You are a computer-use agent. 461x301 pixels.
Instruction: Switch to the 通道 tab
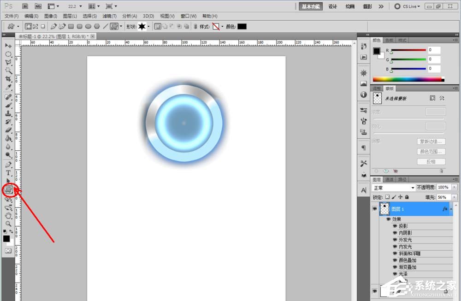pyautogui.click(x=390, y=179)
